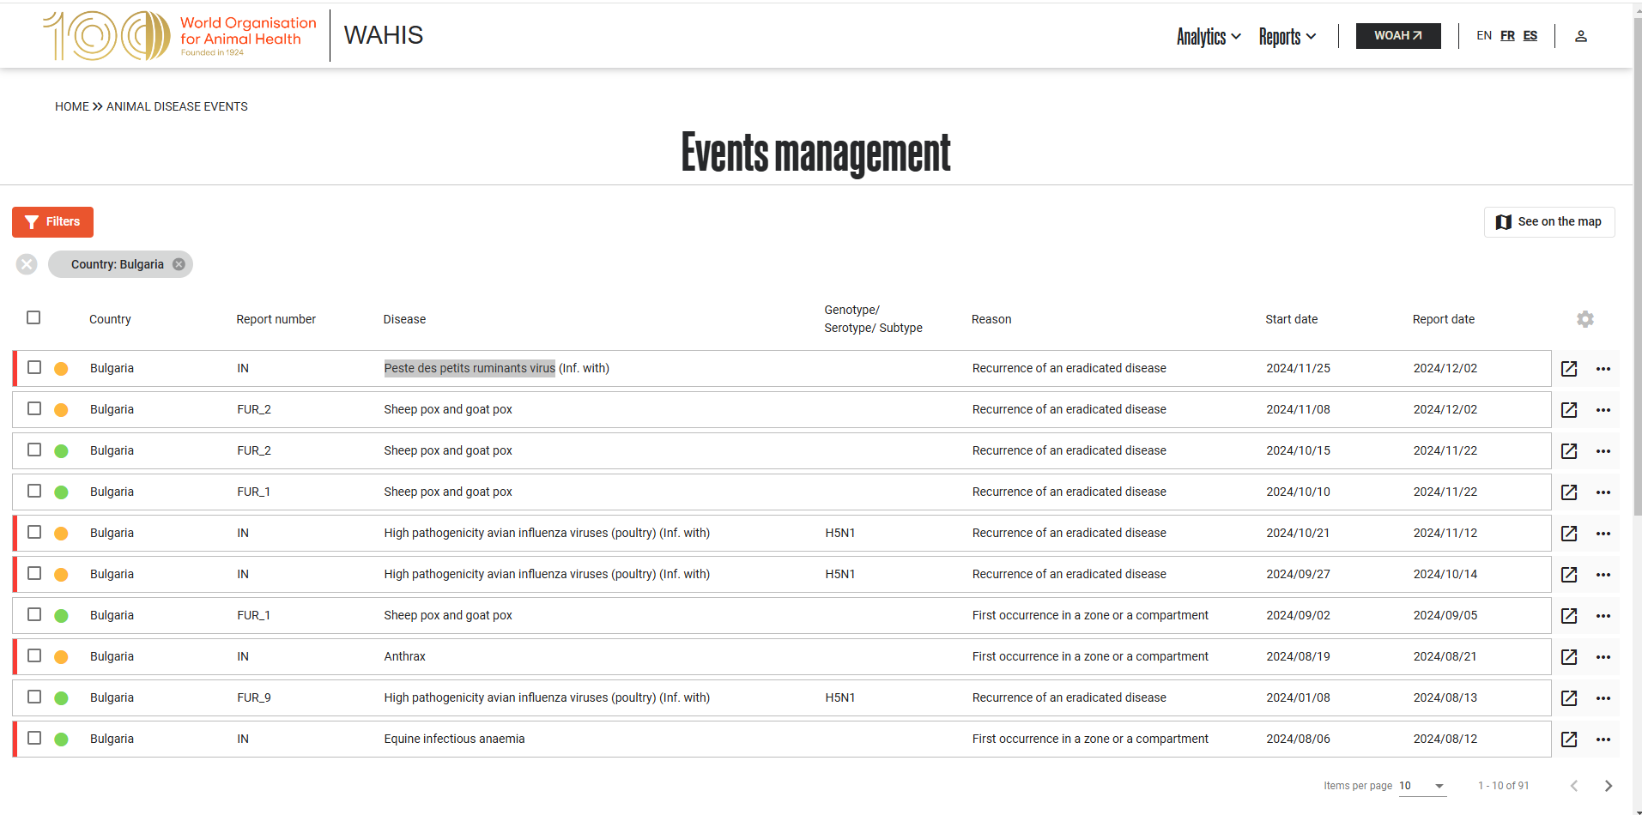Select the checkbox for the Anthrax row
Image resolution: width=1642 pixels, height=815 pixels.
pos(34,655)
